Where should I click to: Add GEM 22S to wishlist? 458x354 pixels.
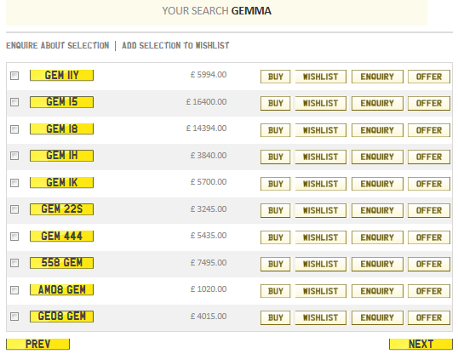(x=321, y=210)
